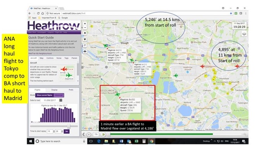Zoom in the map with plus button
259x145 pixels.
tap(85, 24)
